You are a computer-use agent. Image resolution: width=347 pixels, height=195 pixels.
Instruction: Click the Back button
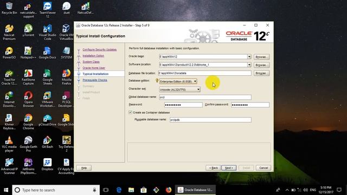(213, 168)
